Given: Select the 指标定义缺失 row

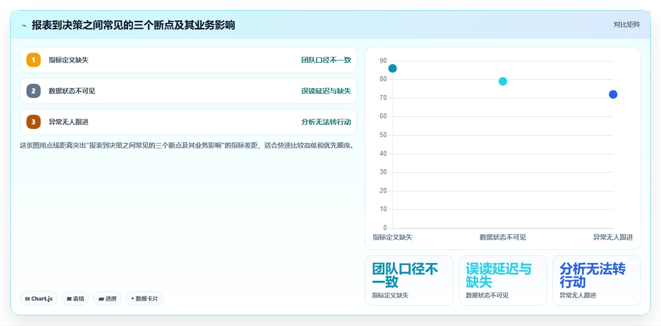Looking at the screenshot, I should pos(189,60).
